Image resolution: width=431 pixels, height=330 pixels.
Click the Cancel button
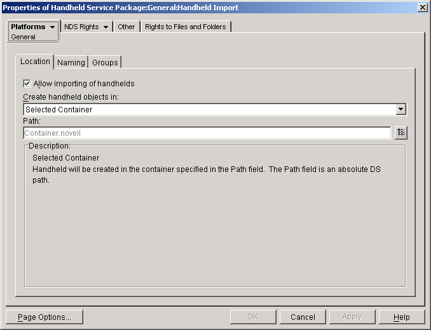click(x=303, y=317)
